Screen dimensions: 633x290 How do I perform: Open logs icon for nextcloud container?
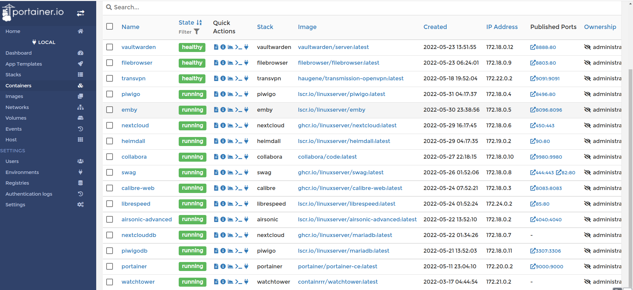point(216,125)
